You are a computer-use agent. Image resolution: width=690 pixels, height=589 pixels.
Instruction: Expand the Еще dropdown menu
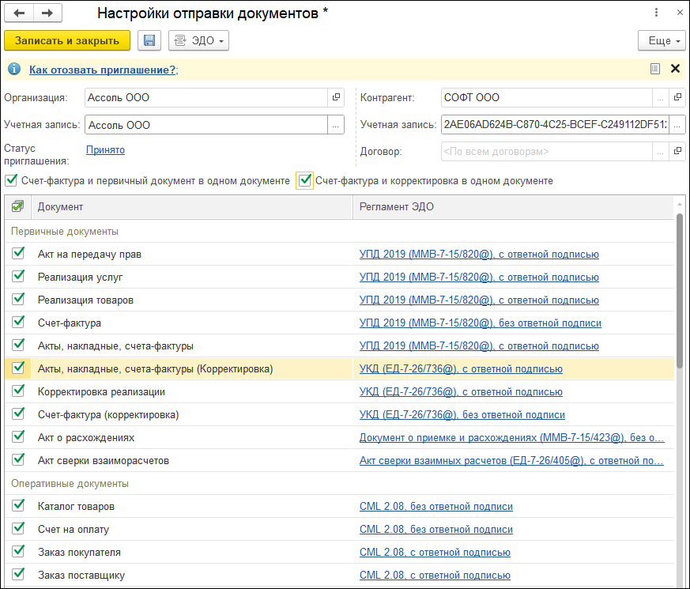tap(661, 40)
